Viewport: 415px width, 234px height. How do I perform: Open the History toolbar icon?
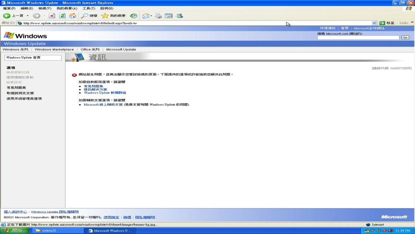(x=133, y=16)
